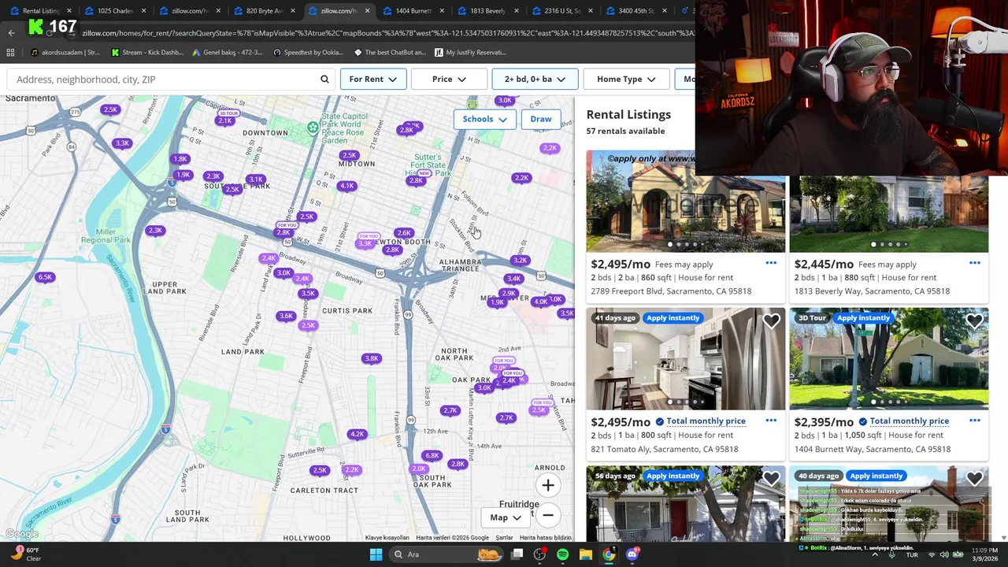Image resolution: width=1008 pixels, height=567 pixels.
Task: Open Chrome apps grid in bookmarks bar
Action: 10,53
